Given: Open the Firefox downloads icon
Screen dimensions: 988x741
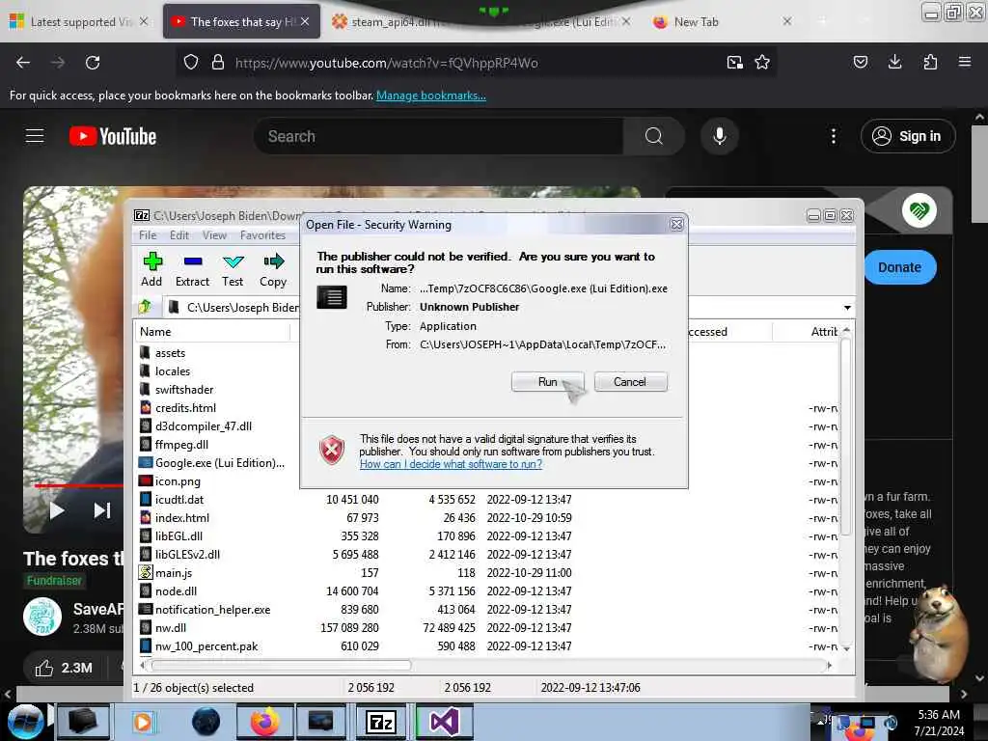Looking at the screenshot, I should [894, 63].
